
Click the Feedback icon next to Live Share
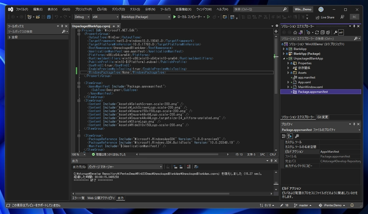tap(342, 17)
